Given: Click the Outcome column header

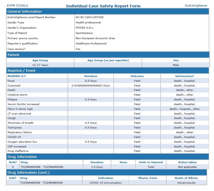Looking at the screenshot, I should 137,76.
